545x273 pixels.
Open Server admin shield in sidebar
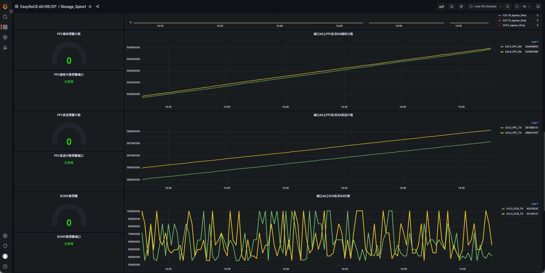click(x=5, y=246)
